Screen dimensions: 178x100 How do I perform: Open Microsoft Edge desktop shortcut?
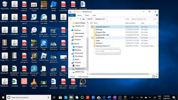pyautogui.click(x=44, y=45)
